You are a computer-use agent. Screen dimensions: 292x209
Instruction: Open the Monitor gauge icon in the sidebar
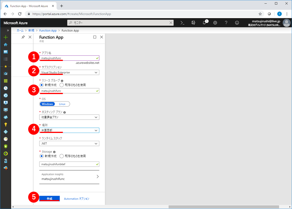pos(6,139)
